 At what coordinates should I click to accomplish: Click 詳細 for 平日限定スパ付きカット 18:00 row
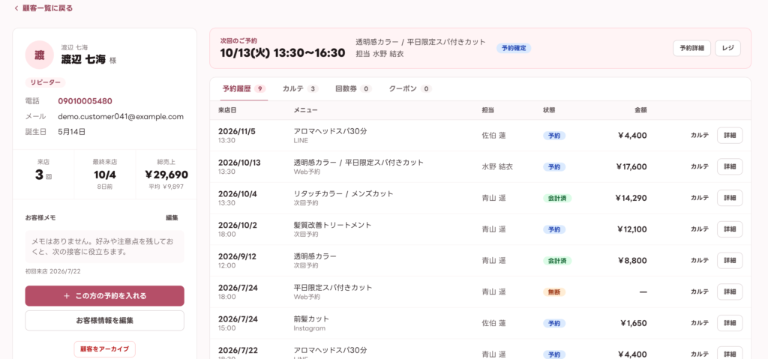[730, 292]
